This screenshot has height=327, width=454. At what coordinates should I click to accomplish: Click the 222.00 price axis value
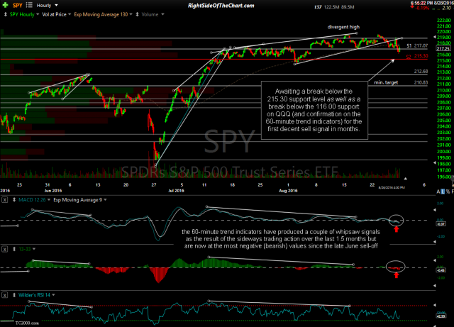[x=443, y=21]
